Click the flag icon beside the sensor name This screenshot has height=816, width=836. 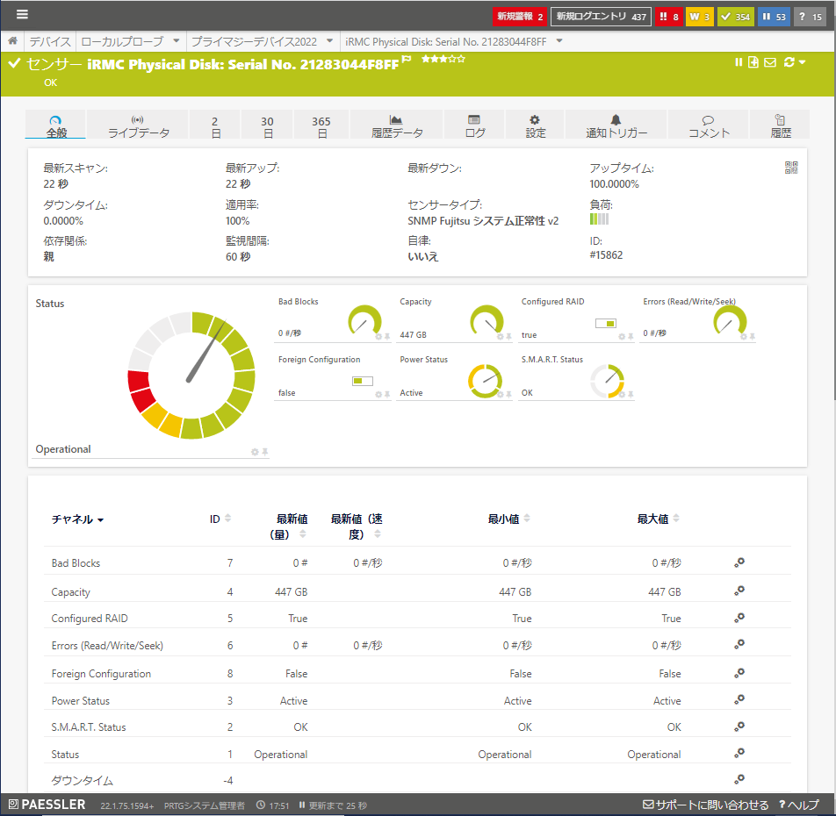[407, 59]
